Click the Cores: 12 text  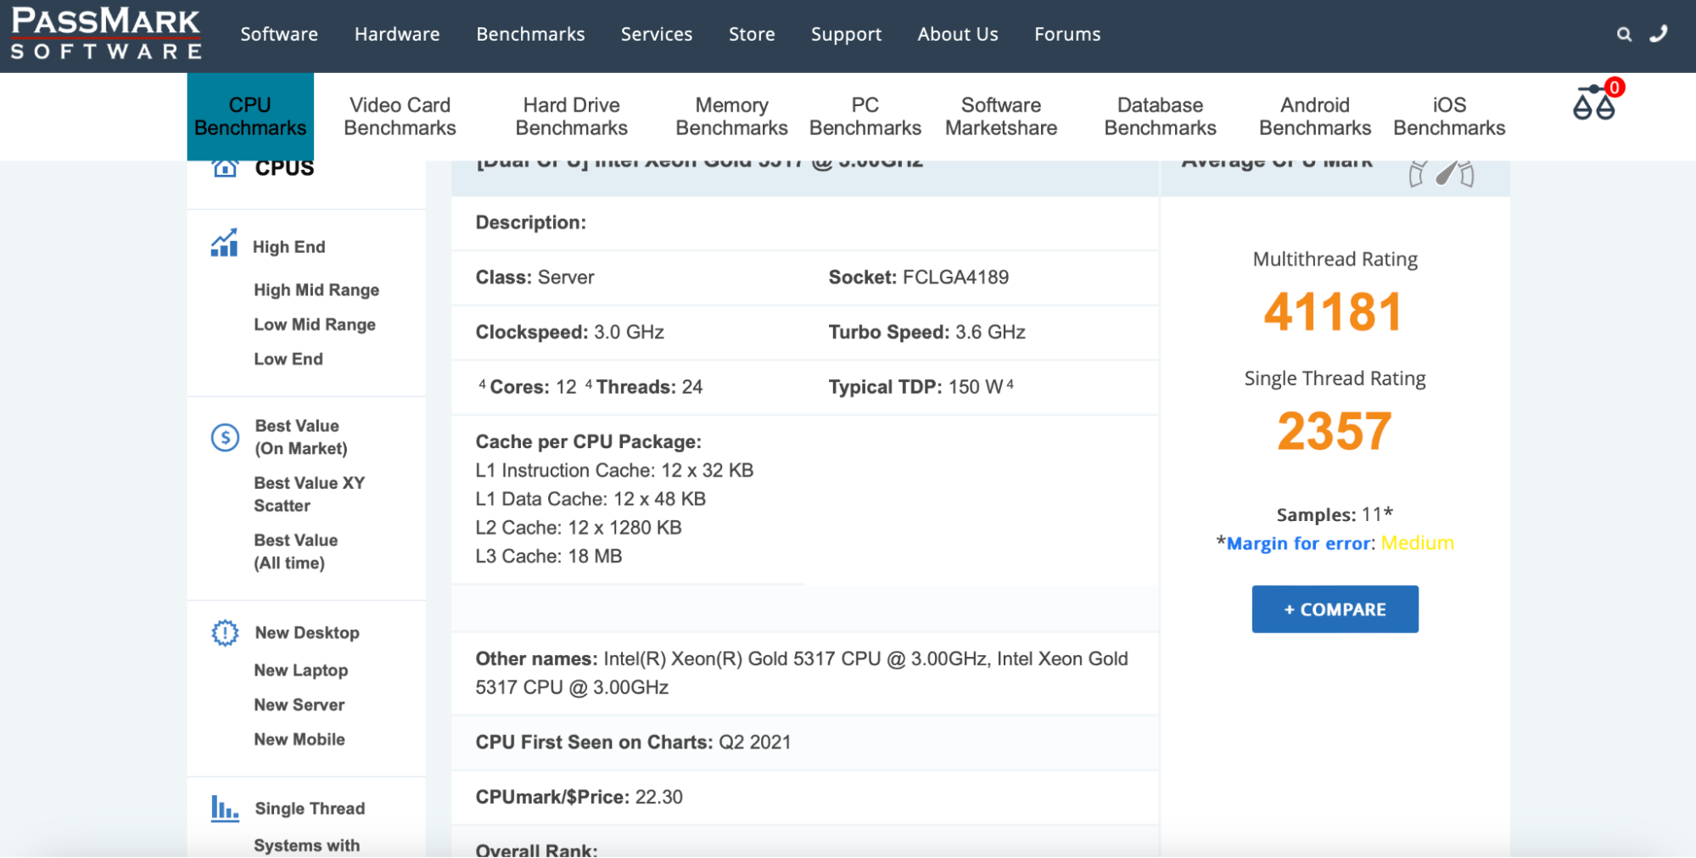point(533,387)
